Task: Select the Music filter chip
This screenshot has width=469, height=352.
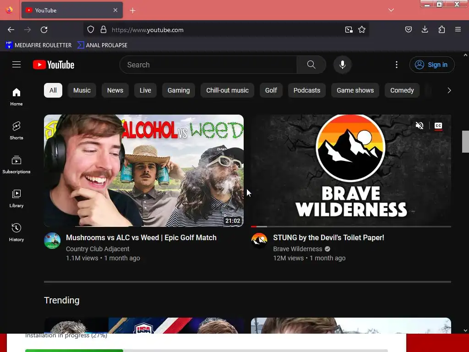Action: (82, 90)
